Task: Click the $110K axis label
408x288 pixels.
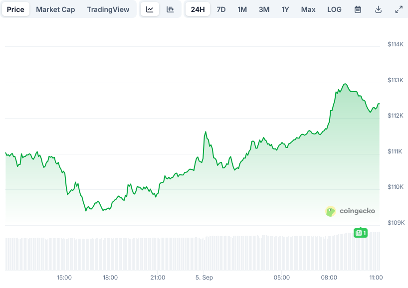Action: coord(396,187)
